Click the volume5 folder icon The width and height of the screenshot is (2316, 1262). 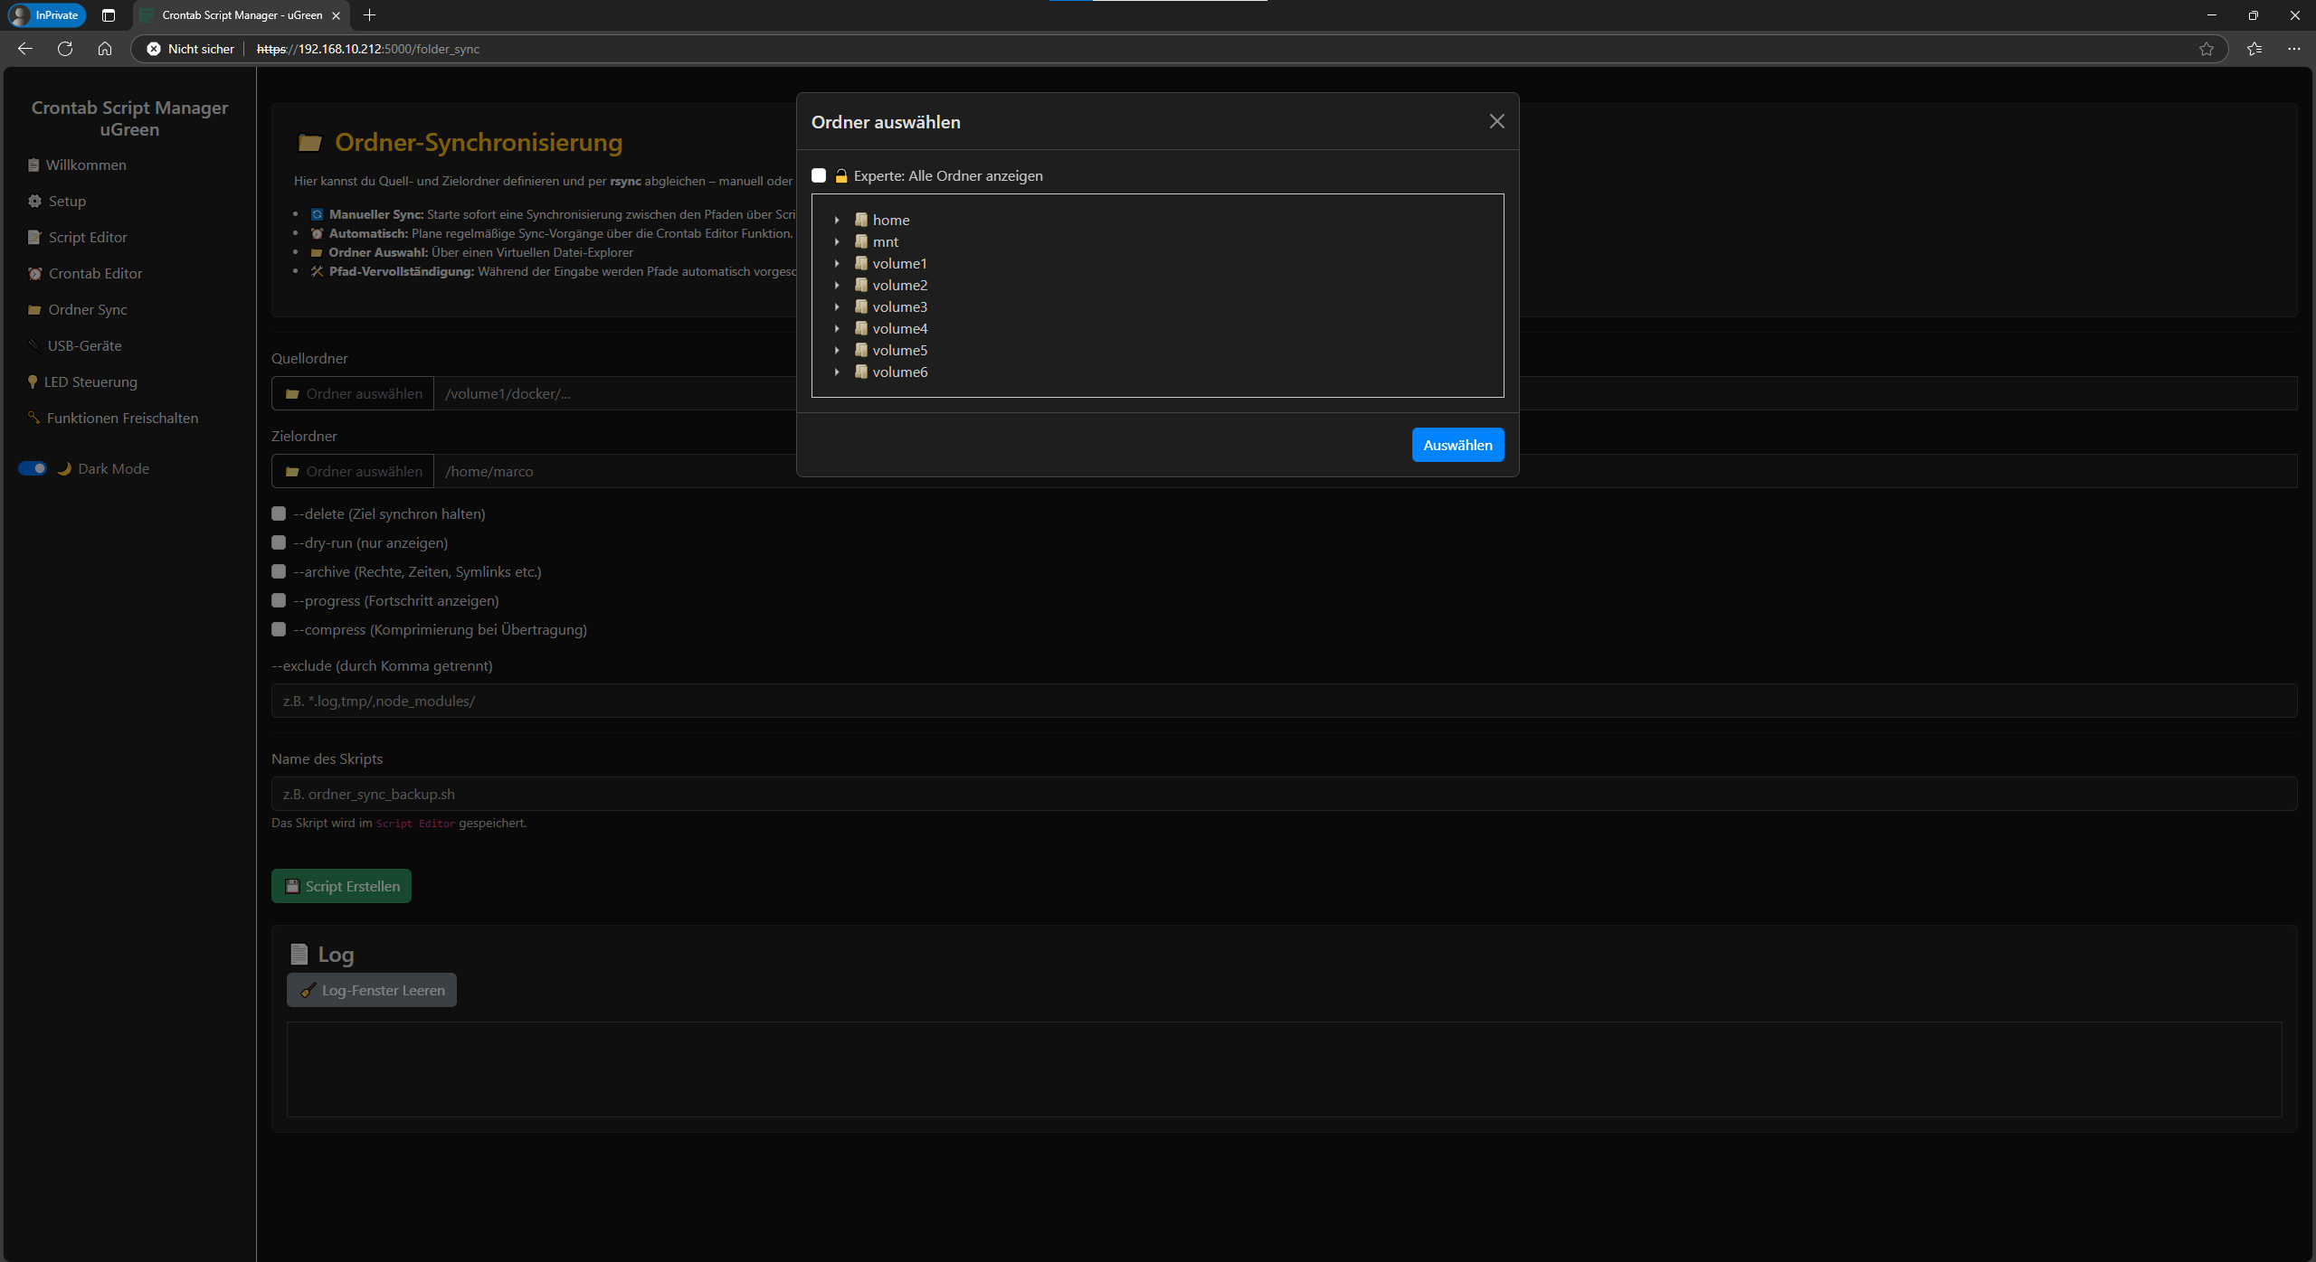(x=861, y=350)
